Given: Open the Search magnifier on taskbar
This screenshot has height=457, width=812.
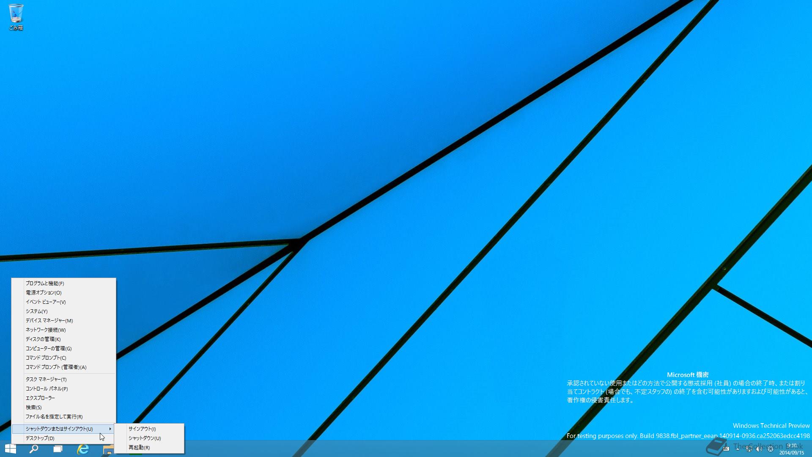Looking at the screenshot, I should [34, 449].
